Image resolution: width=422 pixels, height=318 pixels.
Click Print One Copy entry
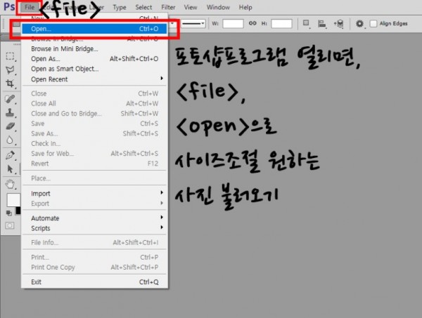94,267
